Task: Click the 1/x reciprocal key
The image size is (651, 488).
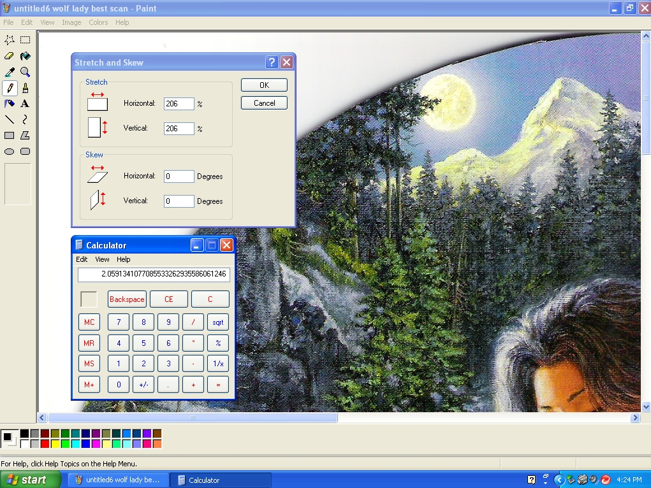Action: point(218,364)
